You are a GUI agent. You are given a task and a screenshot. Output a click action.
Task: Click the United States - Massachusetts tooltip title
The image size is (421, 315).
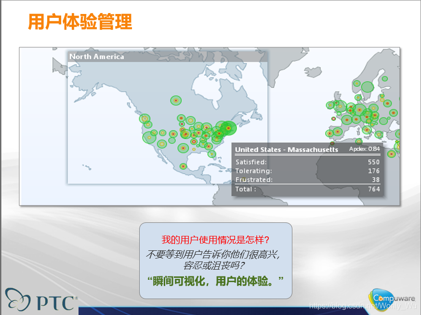pos(287,150)
